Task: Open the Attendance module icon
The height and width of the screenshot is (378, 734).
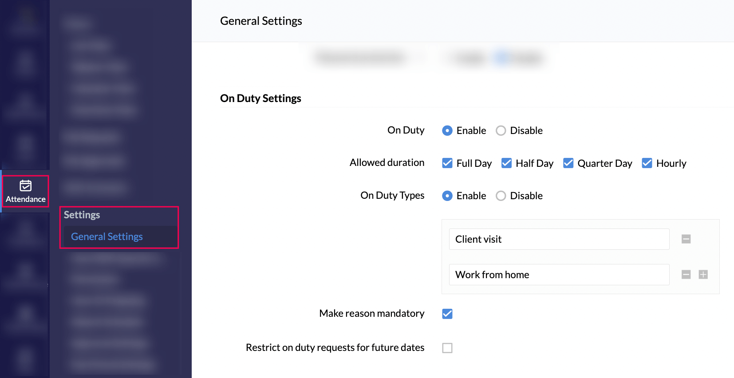Action: pyautogui.click(x=26, y=185)
